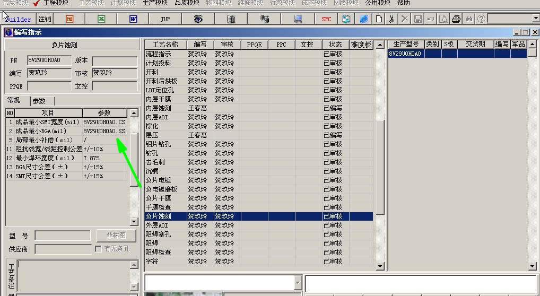This screenshot has width=540, height=296.
Task: Click the eye view icon
Action: point(198,19)
